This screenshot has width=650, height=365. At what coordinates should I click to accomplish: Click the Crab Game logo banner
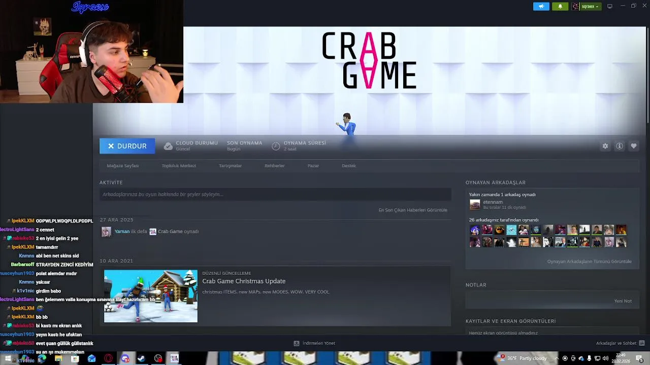point(369,61)
